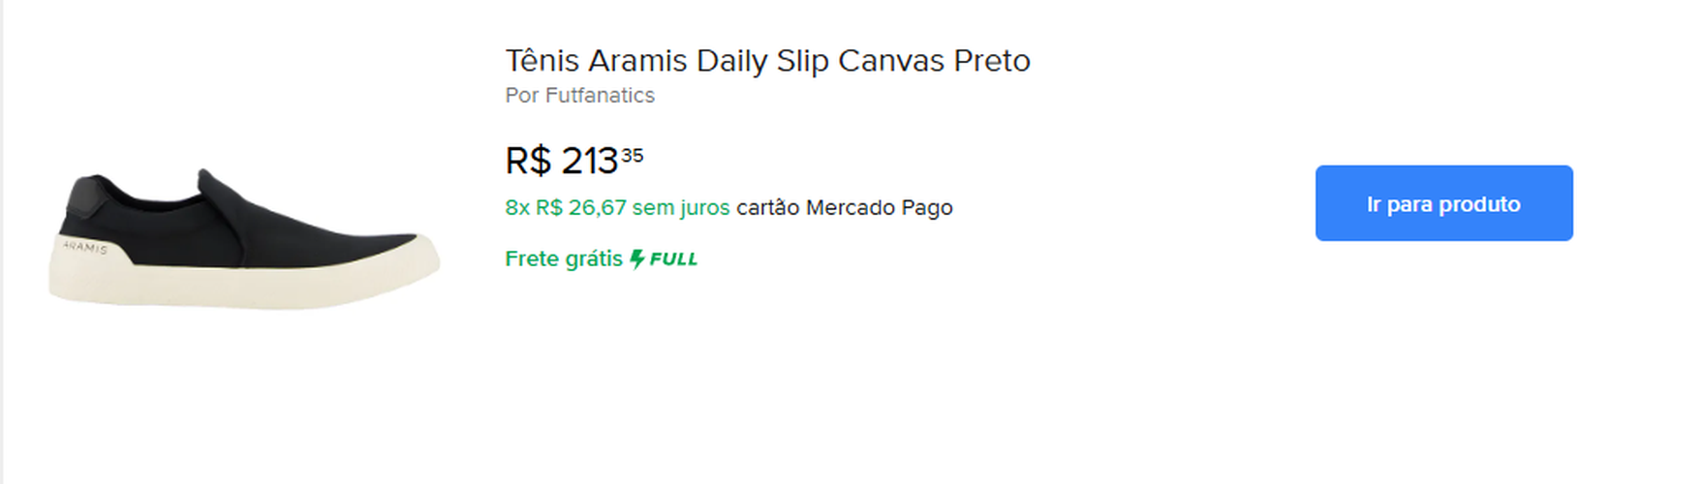Viewport: 1704px width, 484px height.
Task: Click the green "FULL" badge text
Action: tap(673, 259)
